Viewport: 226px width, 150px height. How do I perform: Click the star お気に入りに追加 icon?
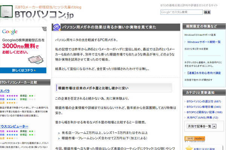189,148
